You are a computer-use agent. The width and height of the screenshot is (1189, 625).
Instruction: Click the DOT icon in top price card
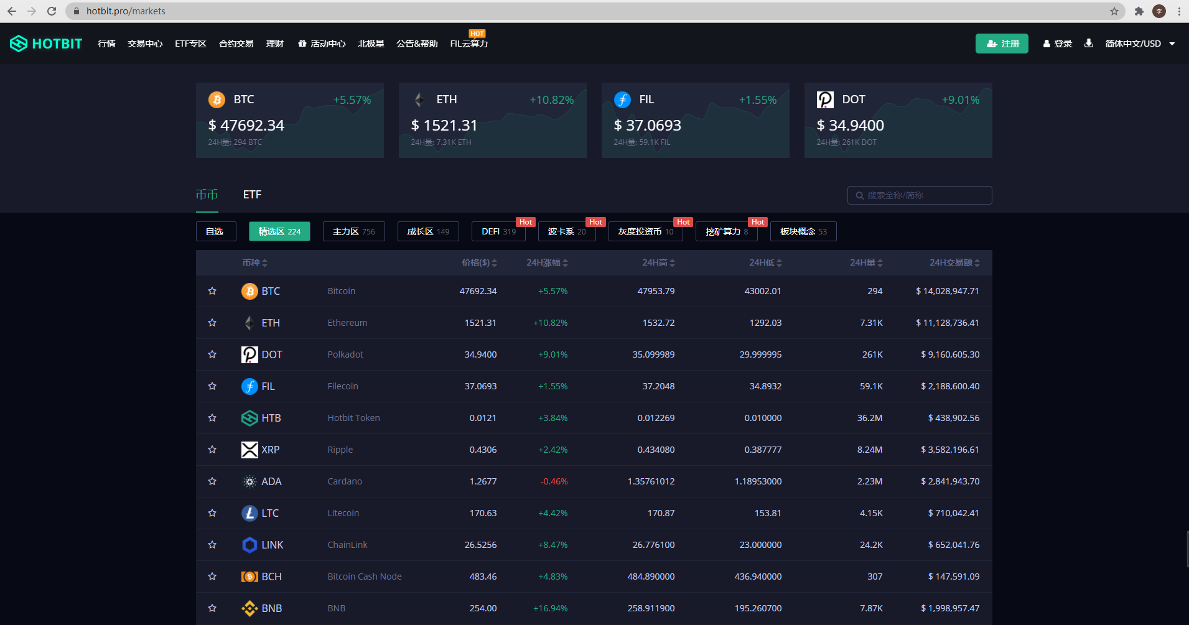825,100
